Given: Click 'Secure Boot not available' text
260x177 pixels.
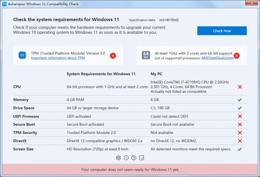Looking at the screenshot, I should [172, 124].
